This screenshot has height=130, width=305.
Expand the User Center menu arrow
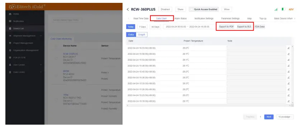pyautogui.click(x=41, y=65)
